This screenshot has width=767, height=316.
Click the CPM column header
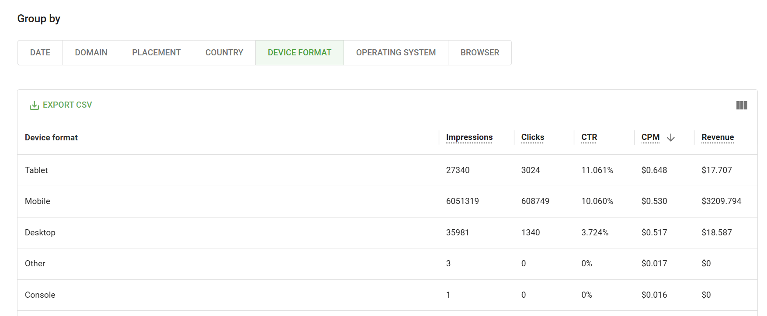[650, 137]
